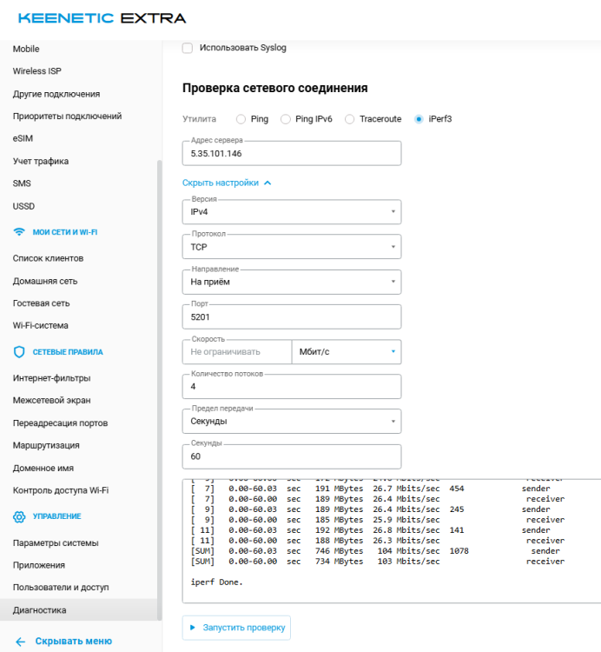Open the Направление dropdown showing На приём
The height and width of the screenshot is (652, 601).
[292, 282]
